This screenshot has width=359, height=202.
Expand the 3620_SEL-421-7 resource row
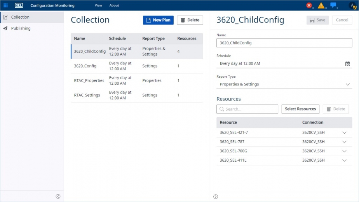[344, 132]
